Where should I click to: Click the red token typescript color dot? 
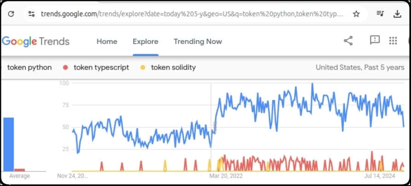tap(66, 68)
